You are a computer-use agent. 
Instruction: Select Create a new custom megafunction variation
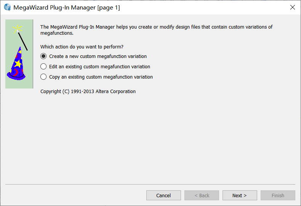click(x=43, y=56)
